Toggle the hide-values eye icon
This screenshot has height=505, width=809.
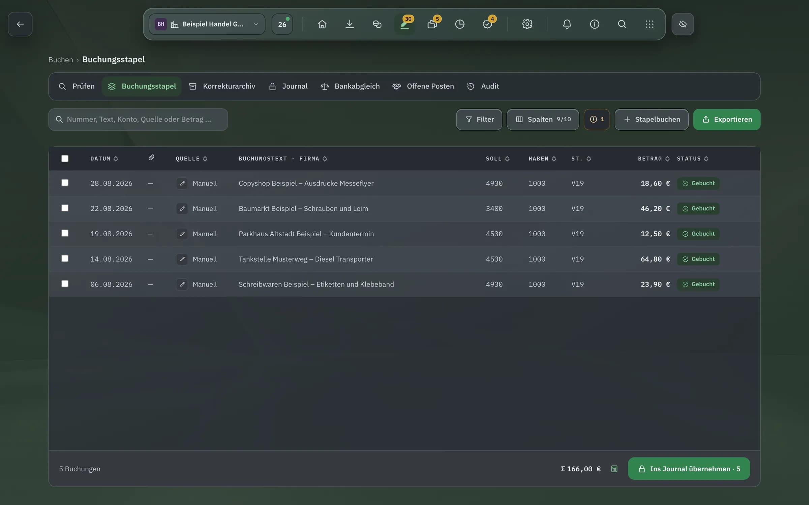(x=683, y=24)
